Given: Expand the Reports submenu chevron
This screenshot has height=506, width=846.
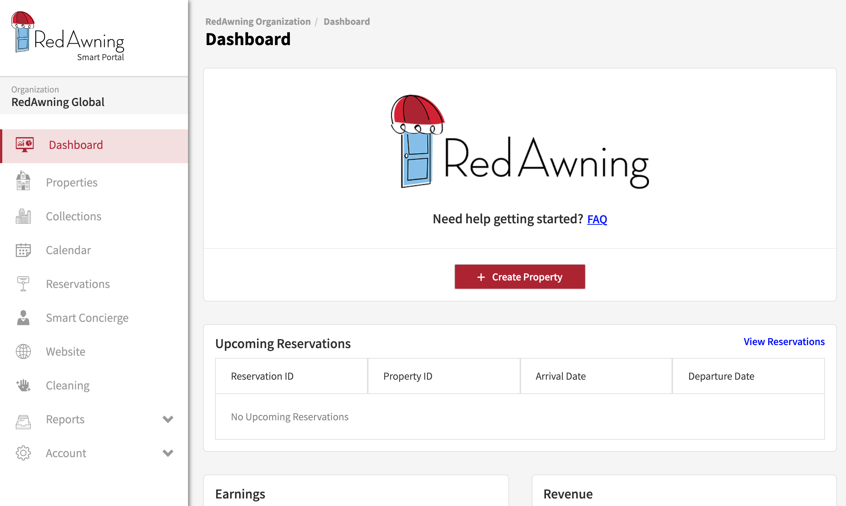Looking at the screenshot, I should click(x=168, y=419).
